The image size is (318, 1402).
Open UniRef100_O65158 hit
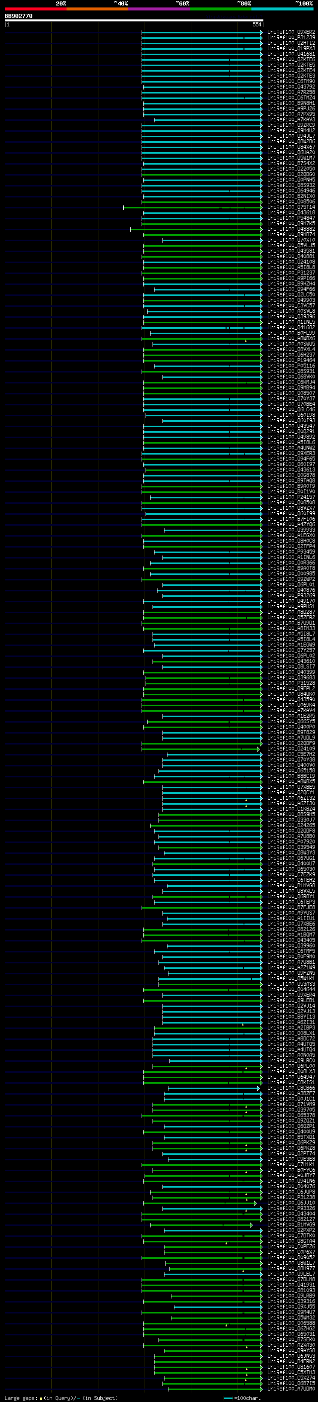click(291, 771)
